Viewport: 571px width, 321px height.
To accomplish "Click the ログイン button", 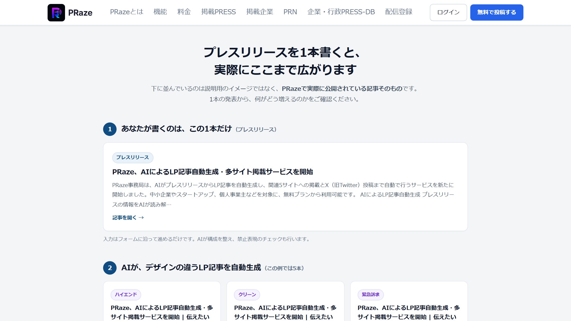I will click(x=448, y=12).
